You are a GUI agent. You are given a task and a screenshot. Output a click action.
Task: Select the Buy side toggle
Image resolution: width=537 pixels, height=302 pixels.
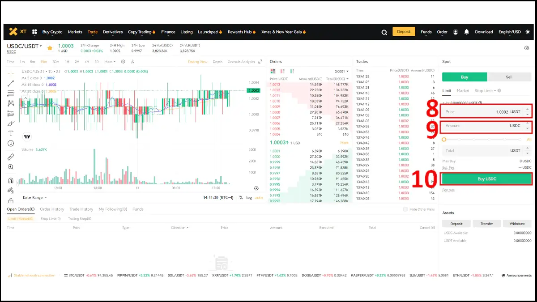[465, 77]
